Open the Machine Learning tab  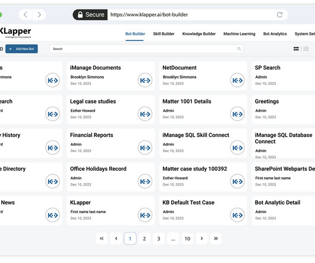click(240, 34)
